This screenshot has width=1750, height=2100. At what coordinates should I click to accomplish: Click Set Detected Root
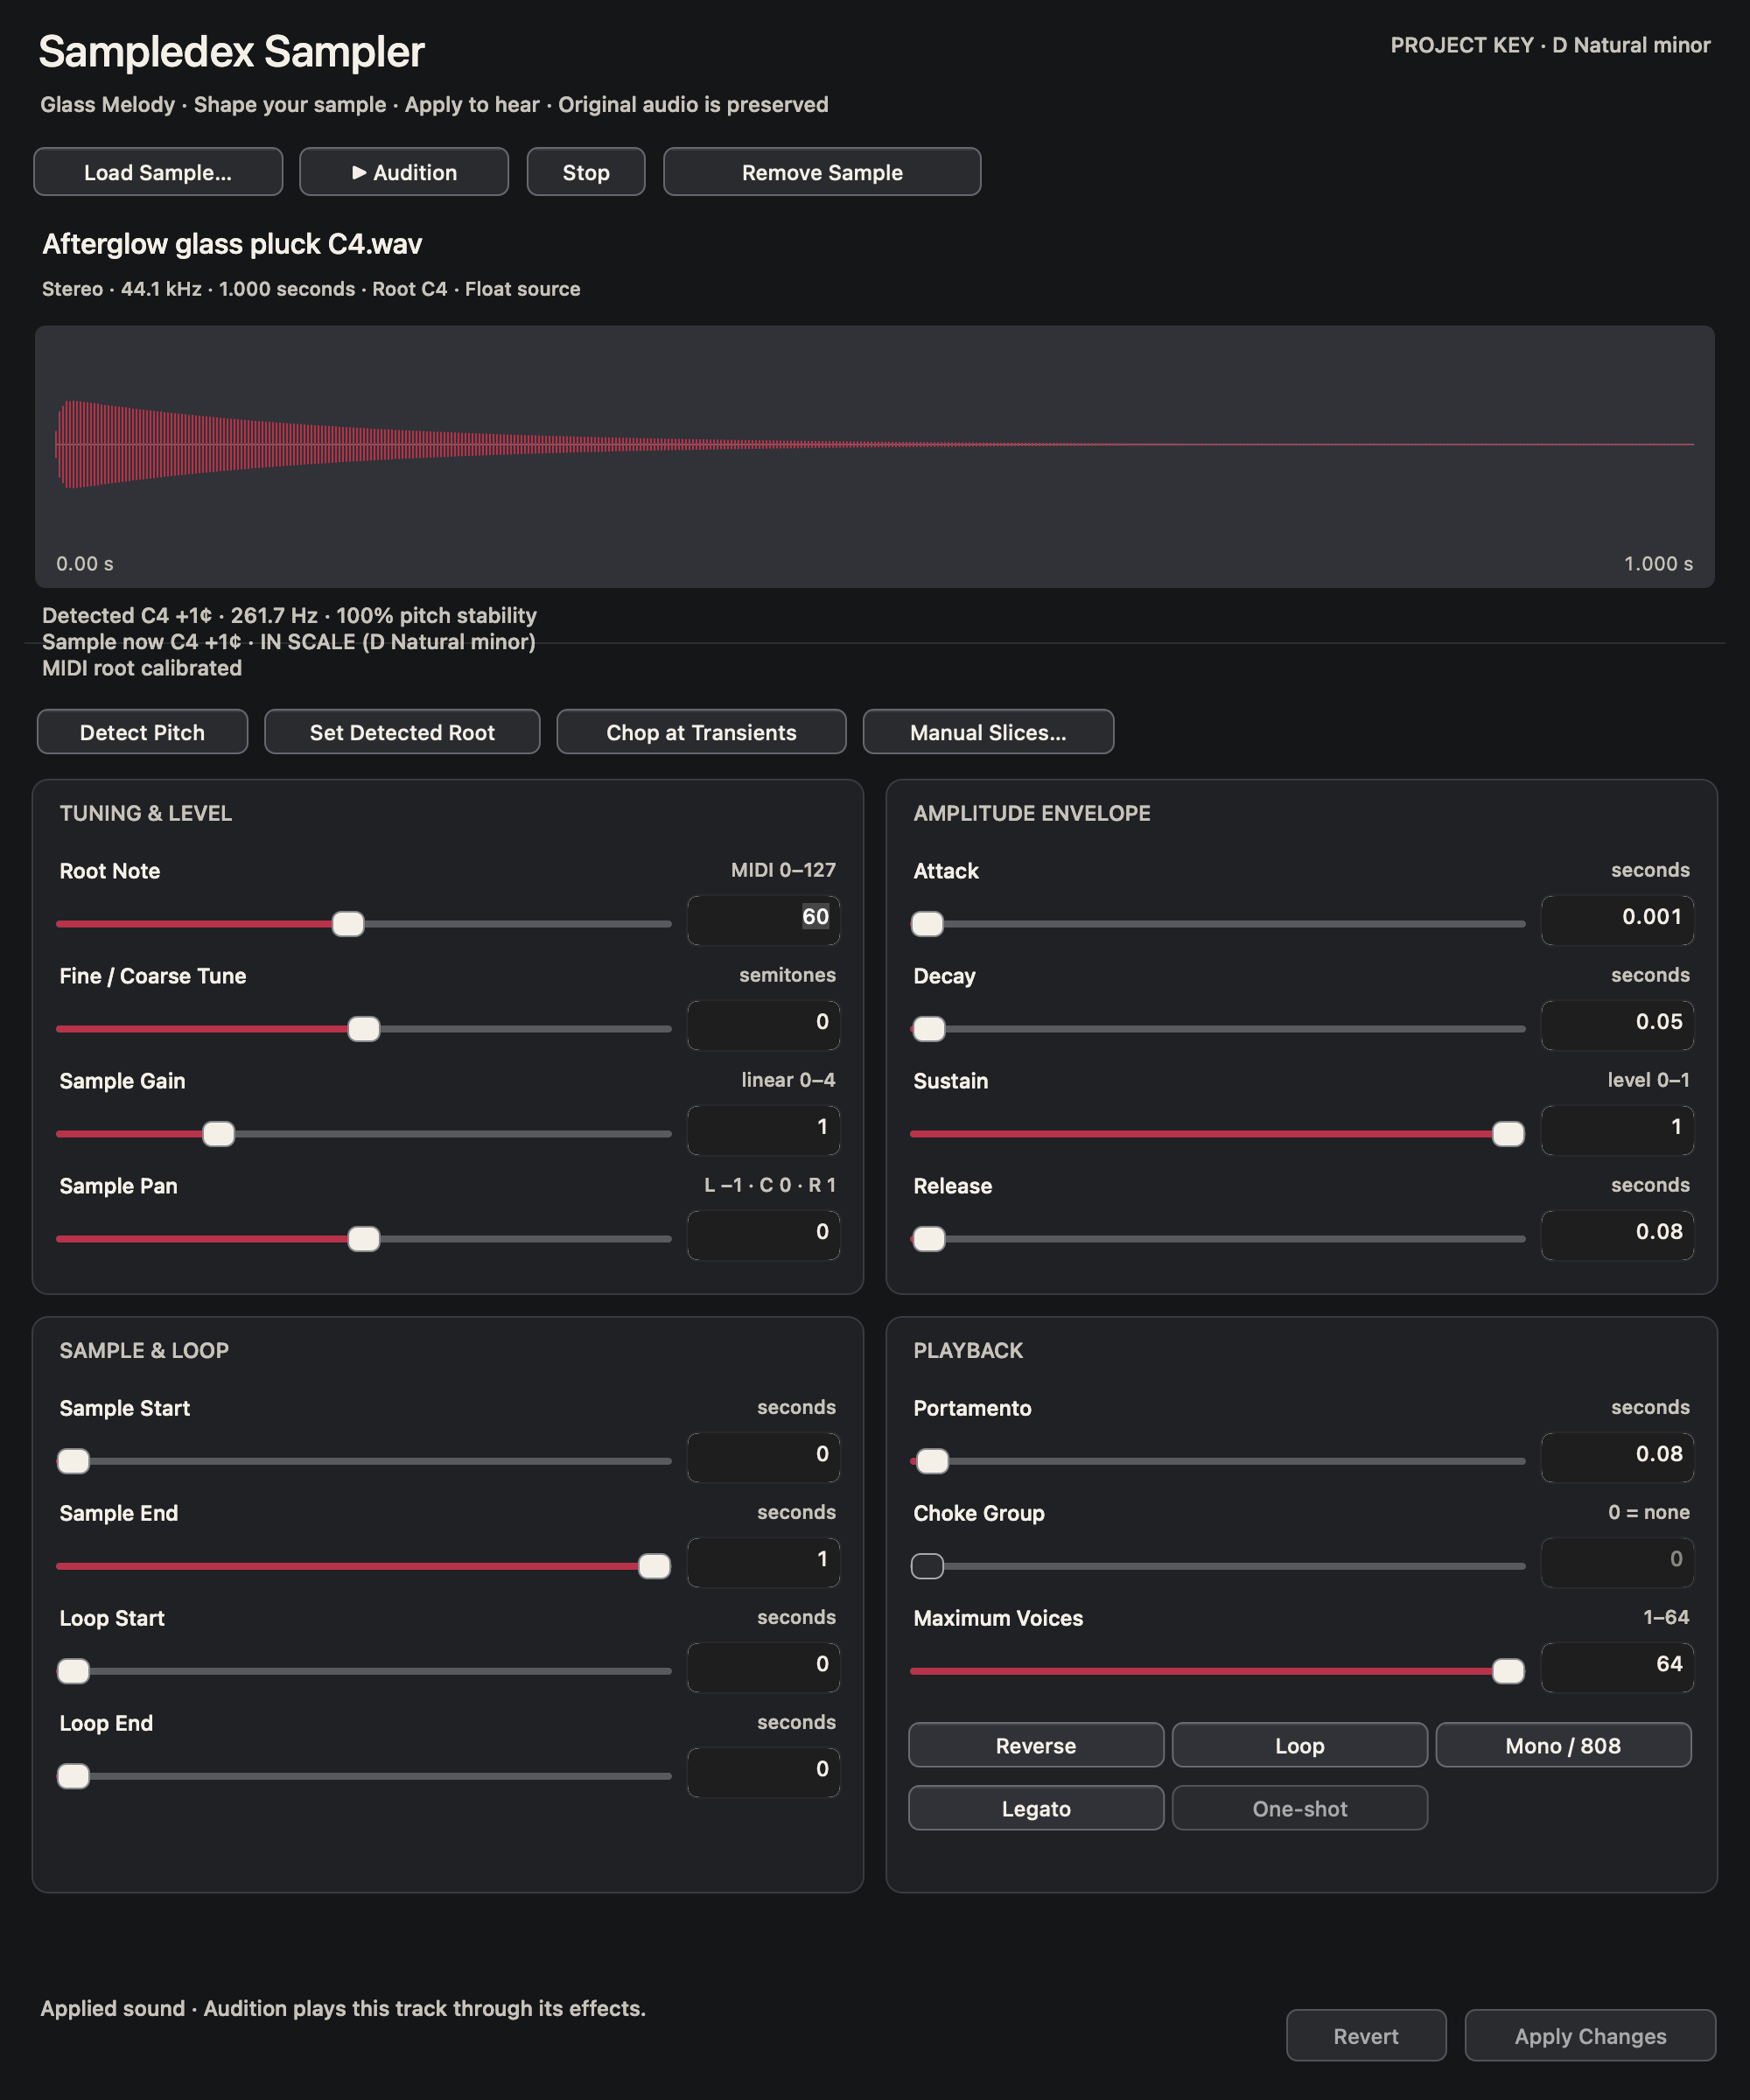tap(402, 732)
